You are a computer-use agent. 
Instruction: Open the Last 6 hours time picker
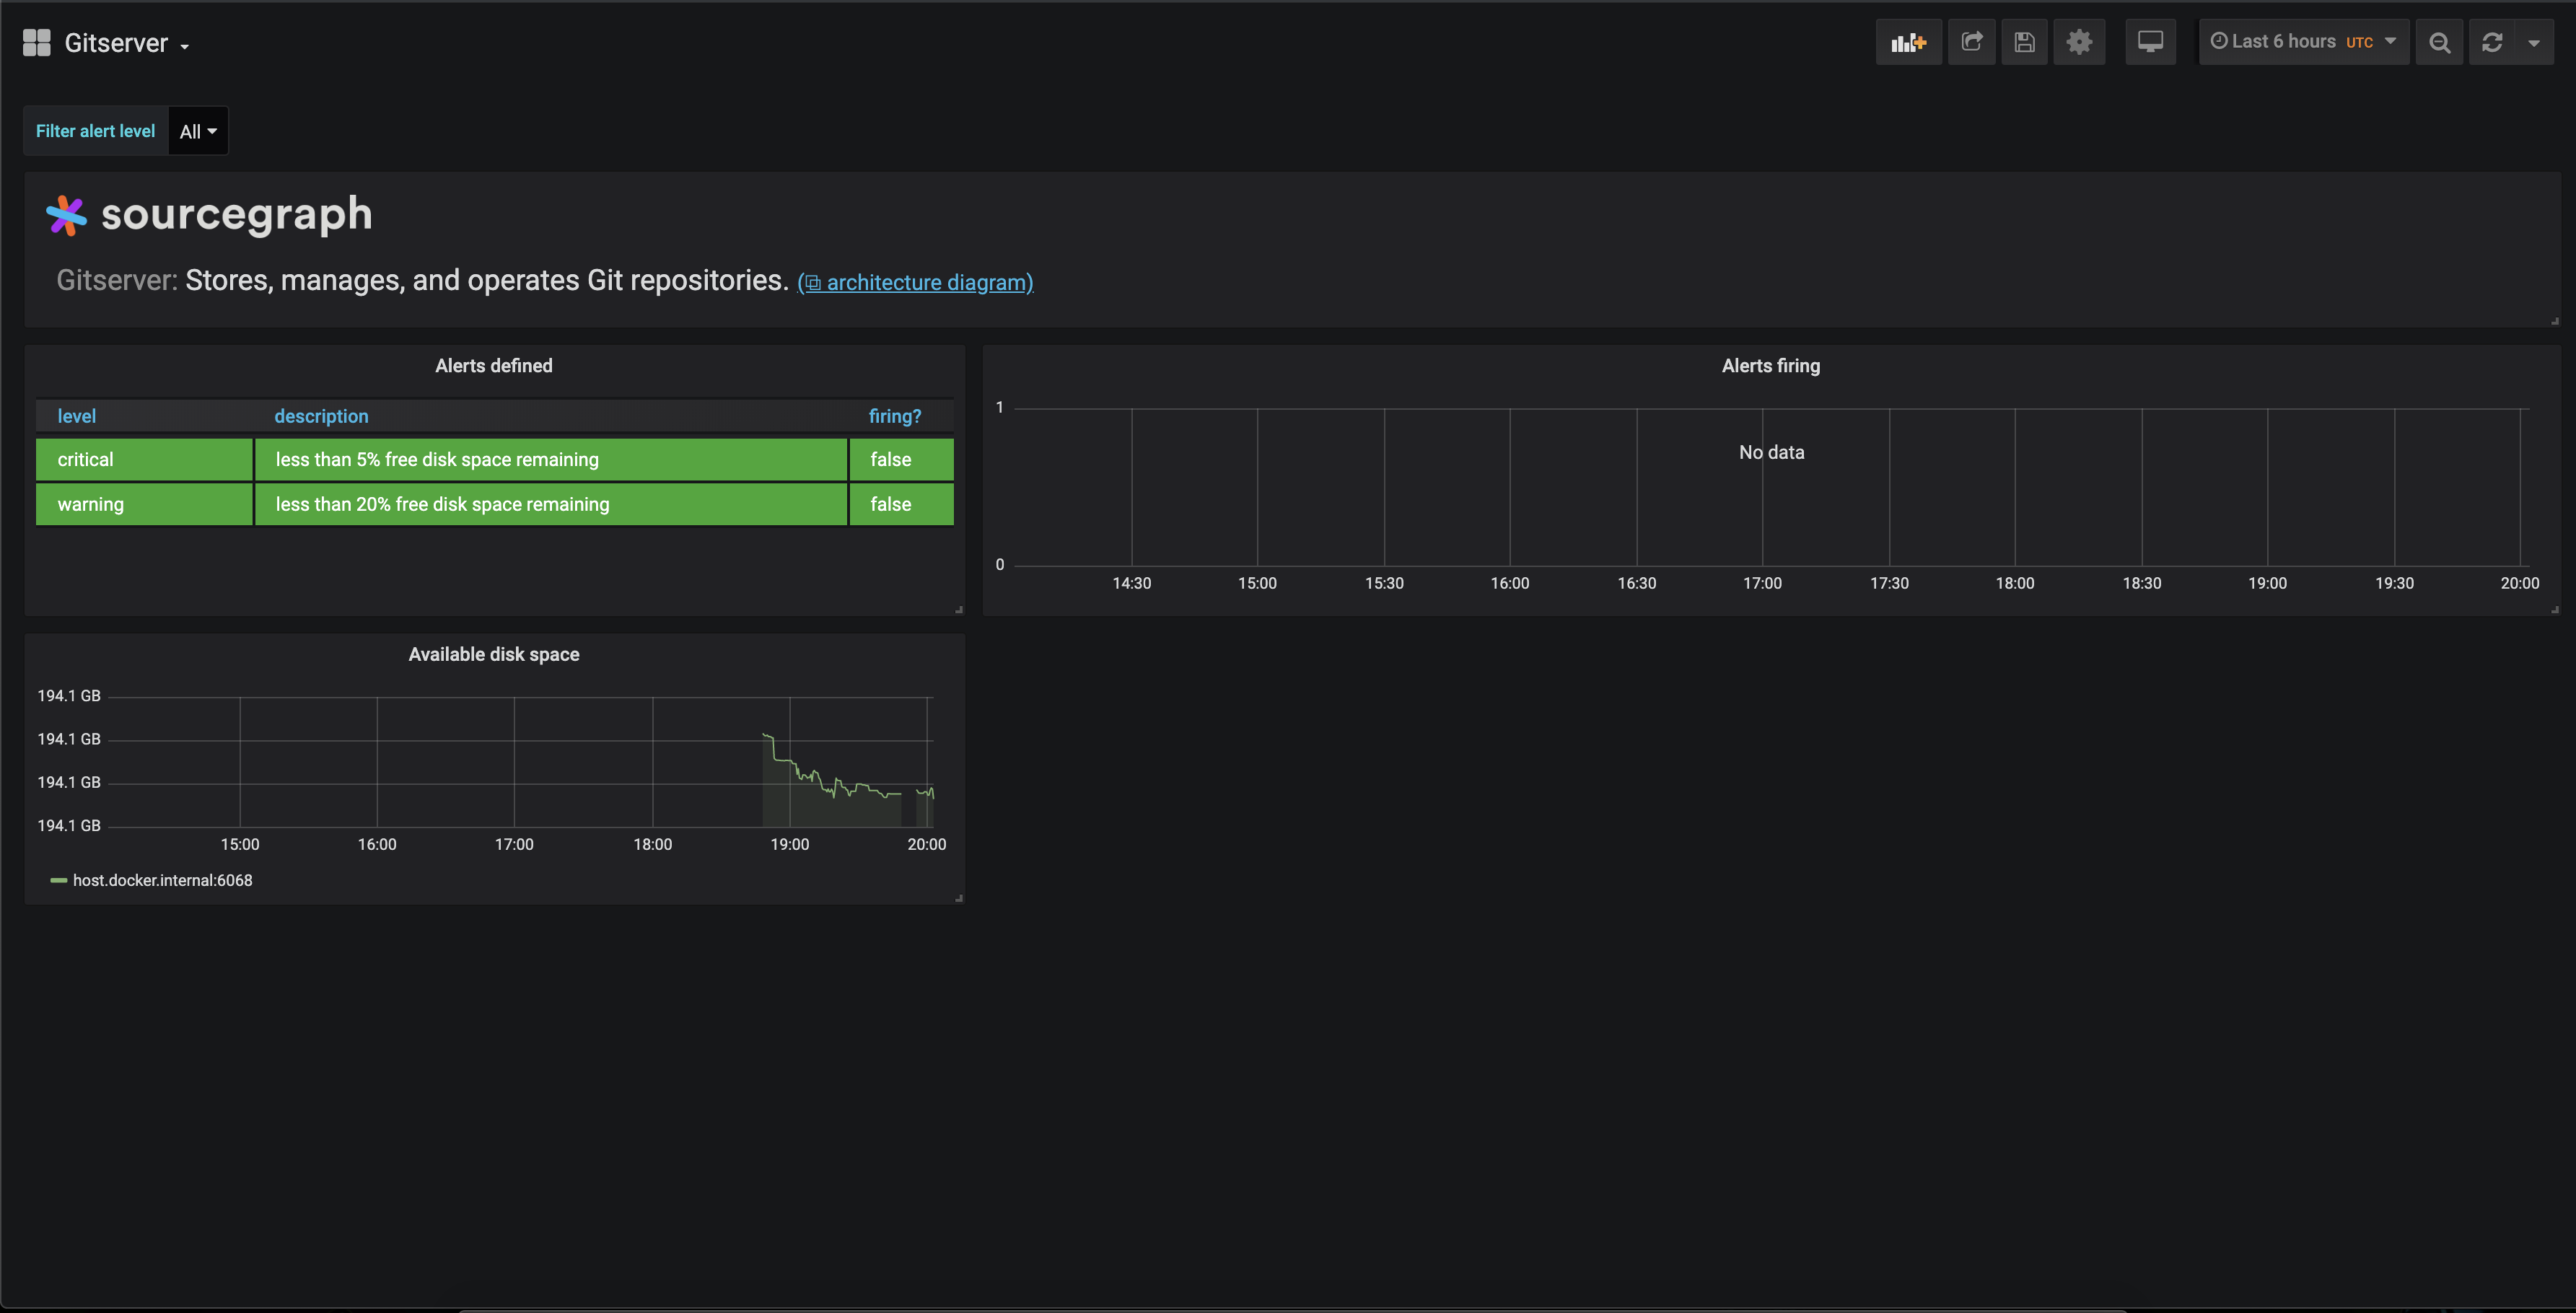tap(2303, 42)
